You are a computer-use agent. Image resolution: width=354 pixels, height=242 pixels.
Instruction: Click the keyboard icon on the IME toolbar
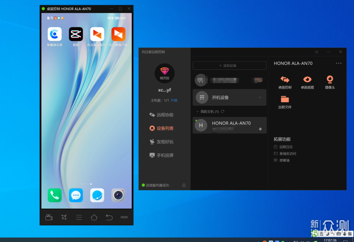(x=339, y=234)
